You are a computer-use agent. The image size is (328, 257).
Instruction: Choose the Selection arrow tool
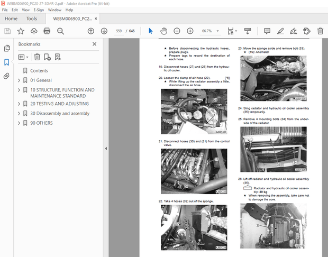tap(150, 31)
